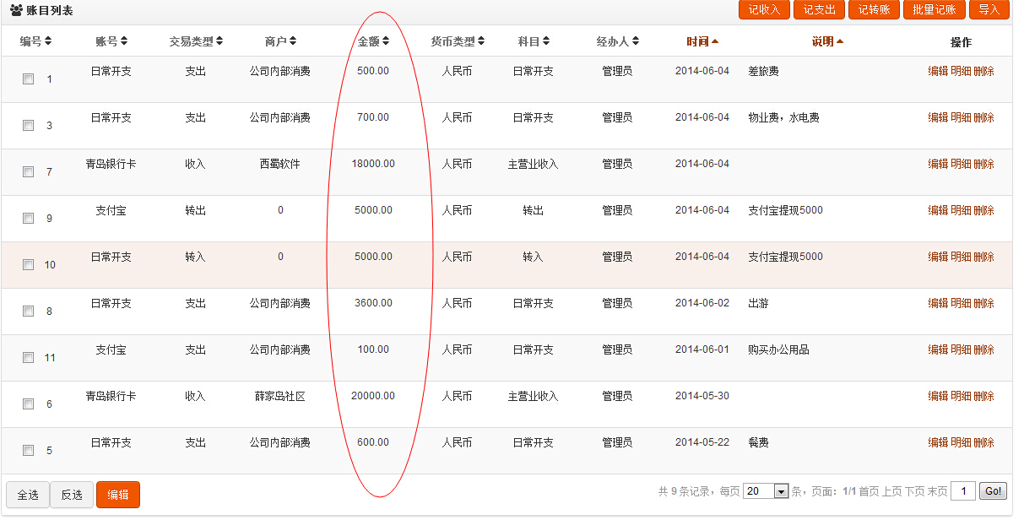Select the checkbox for record 10
The image size is (1024, 520).
[x=28, y=264]
